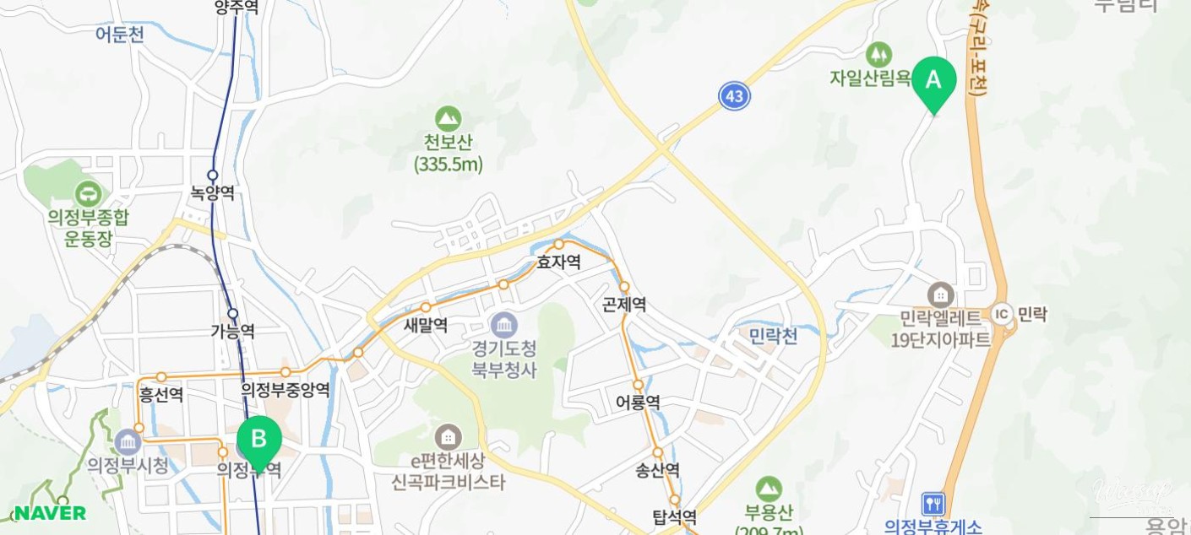Image resolution: width=1191 pixels, height=535 pixels.
Task: Click the 의정부종합운동장 stadium icon
Action: (88, 193)
